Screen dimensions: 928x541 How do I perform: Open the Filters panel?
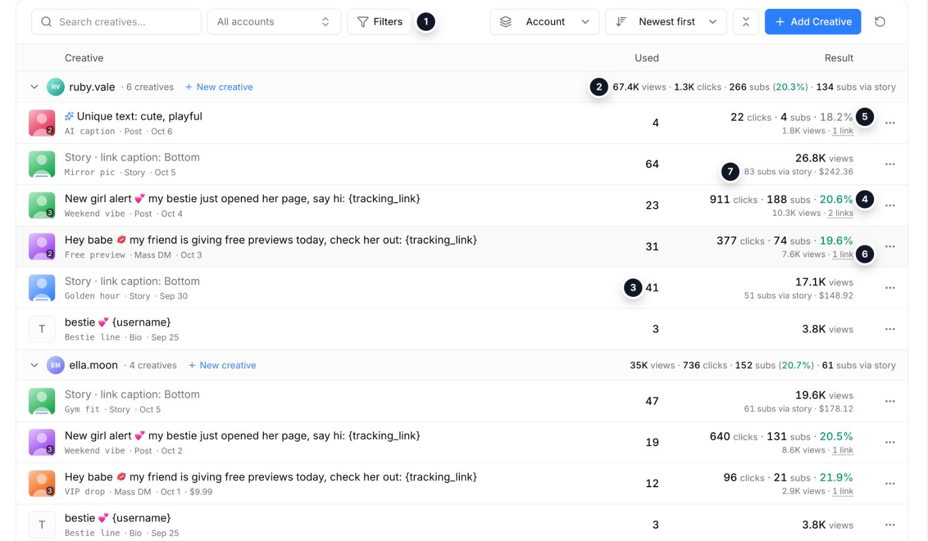pos(380,22)
